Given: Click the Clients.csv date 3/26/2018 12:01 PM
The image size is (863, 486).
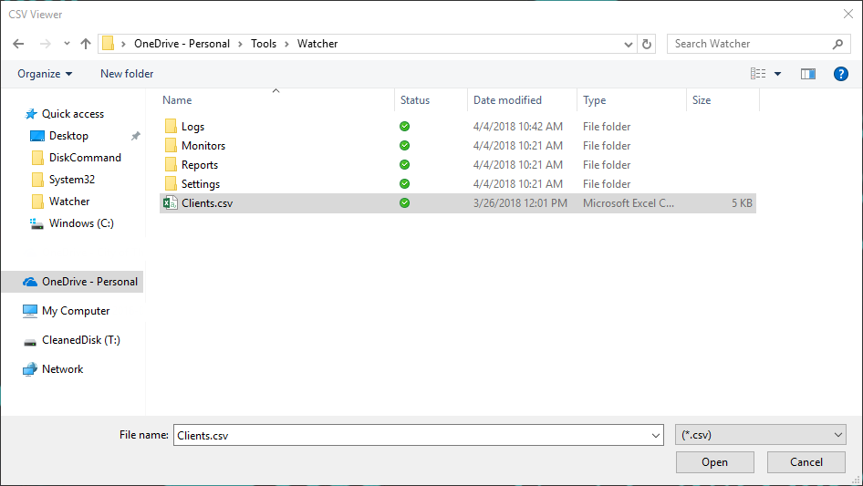Looking at the screenshot, I should [520, 203].
